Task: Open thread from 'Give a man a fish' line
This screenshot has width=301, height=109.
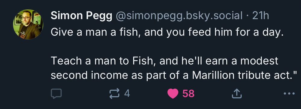Action: [x=167, y=33]
